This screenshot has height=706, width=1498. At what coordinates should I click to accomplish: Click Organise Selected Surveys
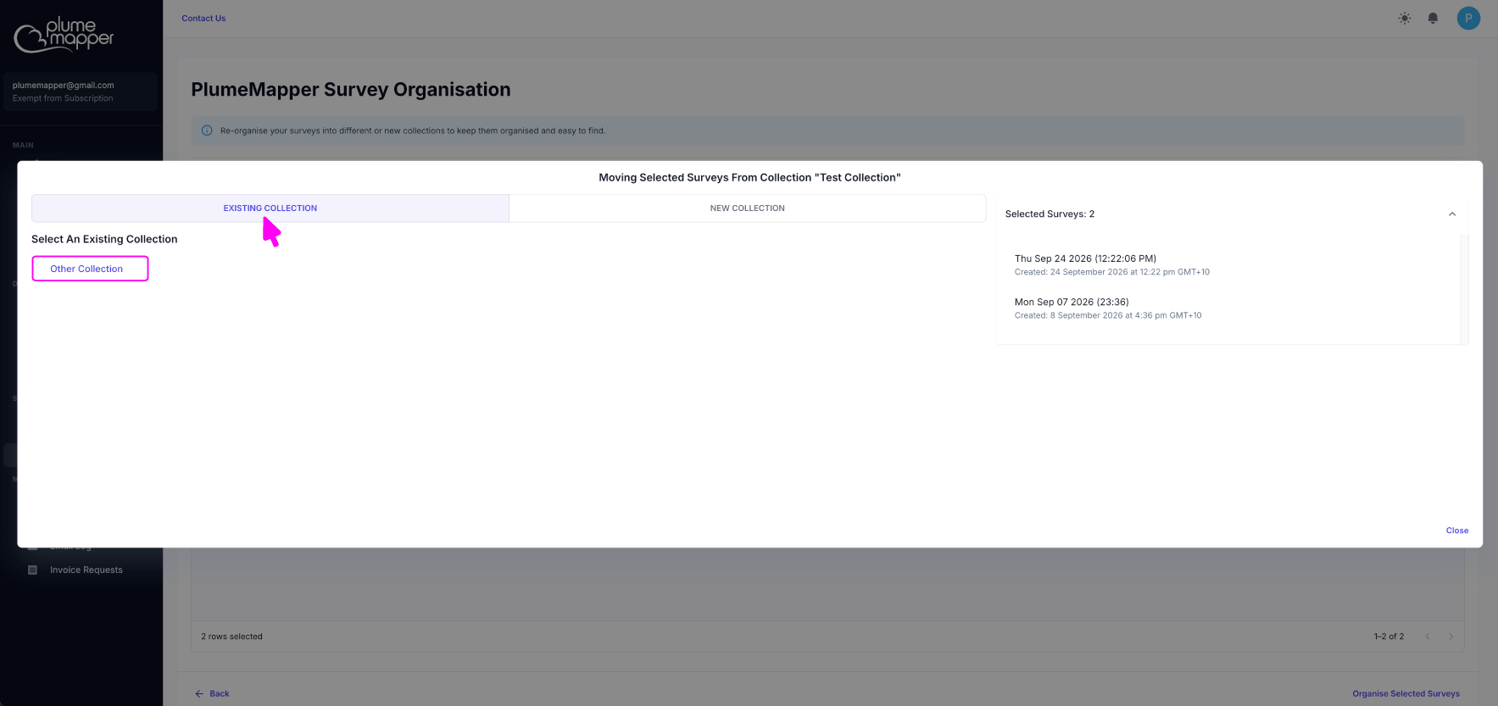[x=1406, y=693]
